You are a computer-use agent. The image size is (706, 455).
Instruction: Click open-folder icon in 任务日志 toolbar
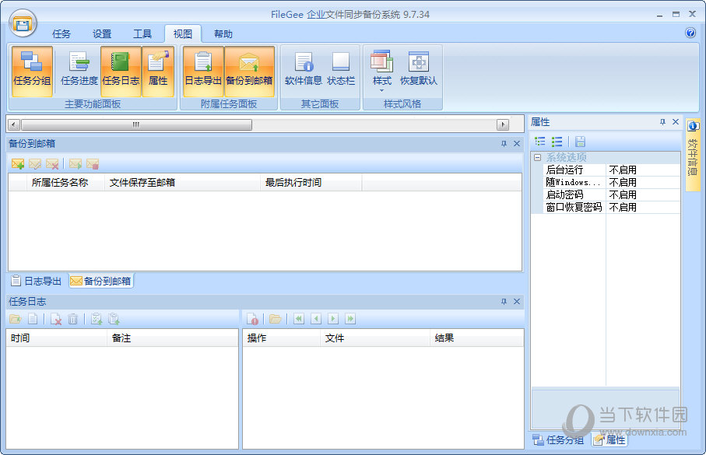(x=16, y=319)
